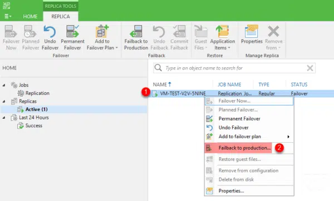Click Undo Failover in the ribbon

[x=50, y=37]
